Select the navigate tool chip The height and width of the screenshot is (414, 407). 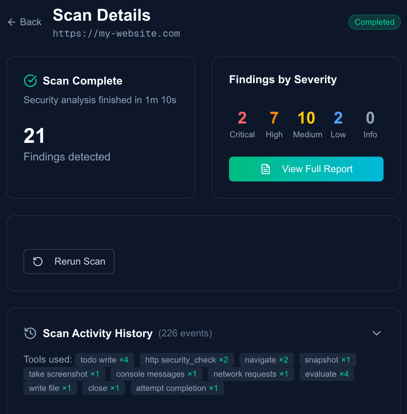click(x=266, y=360)
